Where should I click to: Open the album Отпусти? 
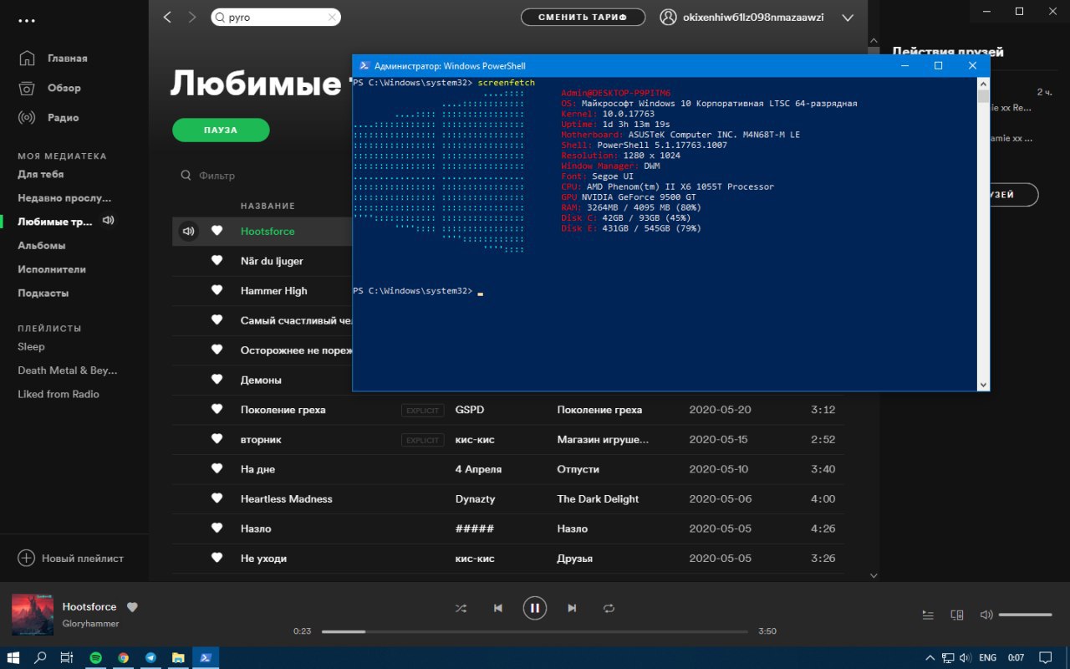click(x=578, y=469)
